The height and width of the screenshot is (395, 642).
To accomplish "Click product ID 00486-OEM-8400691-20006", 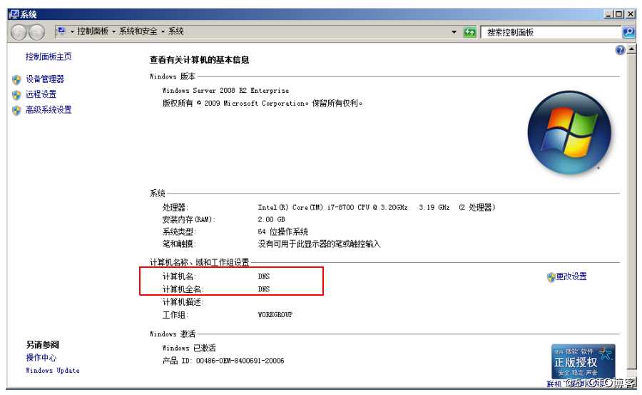I will tap(240, 361).
